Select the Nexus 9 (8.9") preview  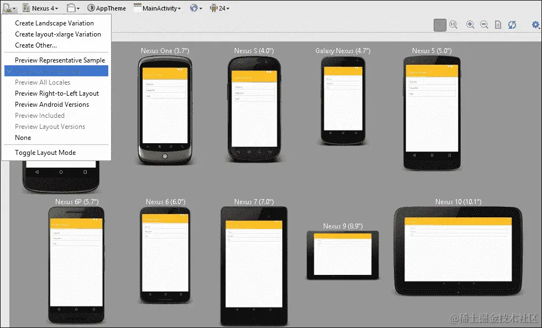point(343,255)
